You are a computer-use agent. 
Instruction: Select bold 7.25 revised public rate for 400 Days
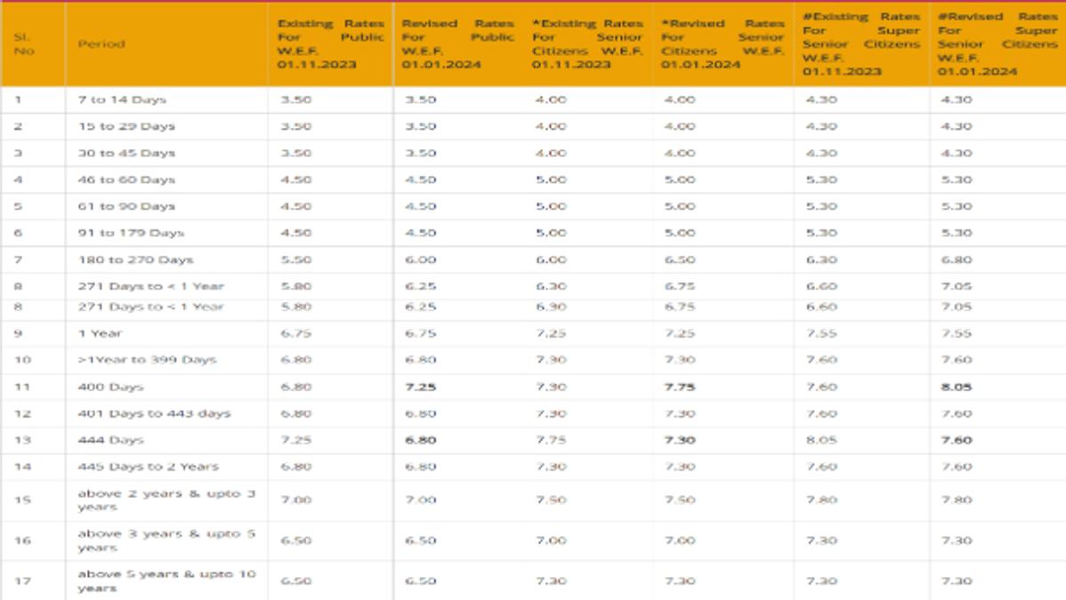click(x=421, y=388)
